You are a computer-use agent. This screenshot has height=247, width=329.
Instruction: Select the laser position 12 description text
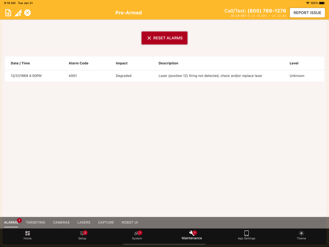click(x=210, y=76)
